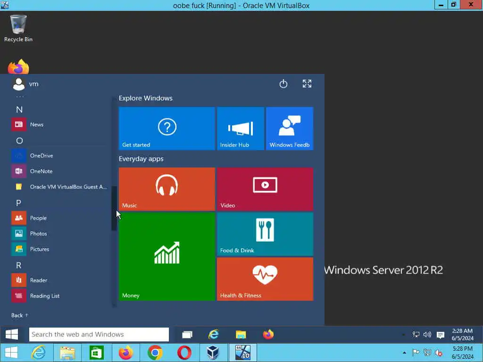Open host Firefox taskbar icon
Screen dimensions: 483x362
click(x=125, y=353)
